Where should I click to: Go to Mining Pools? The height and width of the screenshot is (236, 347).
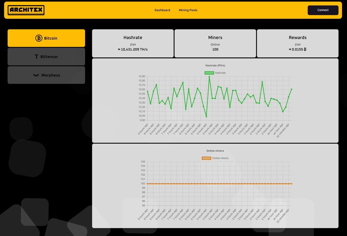click(188, 10)
